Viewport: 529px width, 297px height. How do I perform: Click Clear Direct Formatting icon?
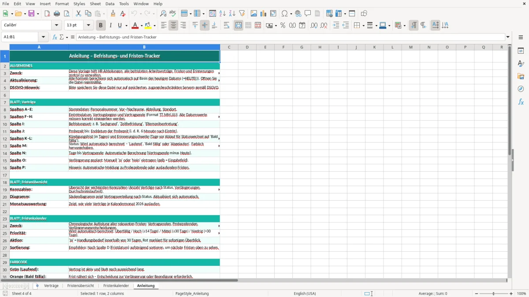click(123, 14)
